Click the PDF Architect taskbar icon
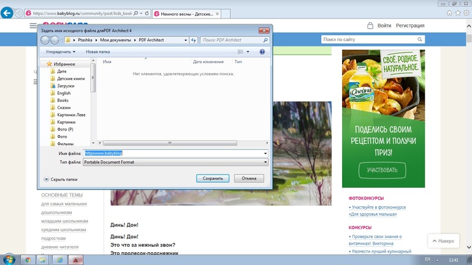This screenshot has height=265, width=472. (75, 259)
